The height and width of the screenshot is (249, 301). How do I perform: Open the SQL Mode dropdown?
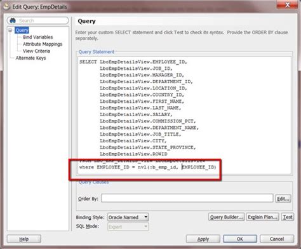tap(128, 227)
